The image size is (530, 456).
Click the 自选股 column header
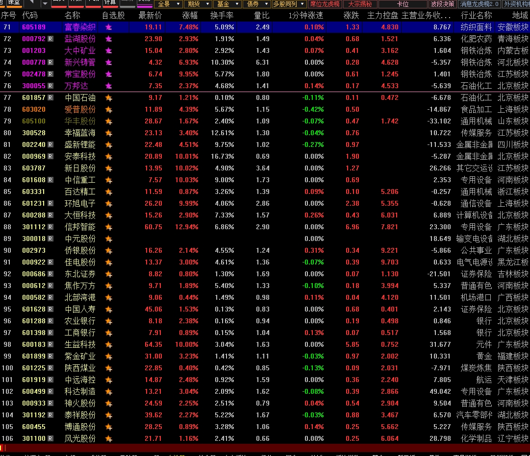coord(114,16)
